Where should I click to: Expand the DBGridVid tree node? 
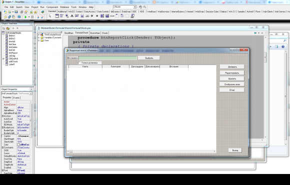coord(3,58)
